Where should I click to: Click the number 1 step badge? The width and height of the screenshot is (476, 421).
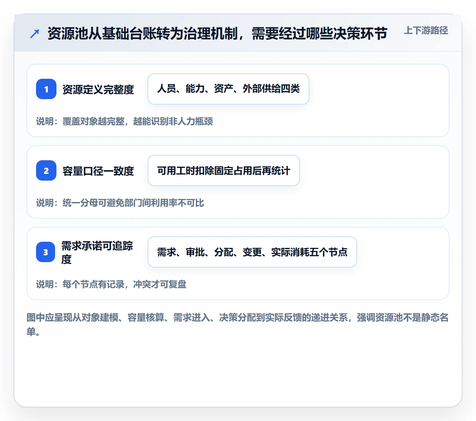(46, 89)
